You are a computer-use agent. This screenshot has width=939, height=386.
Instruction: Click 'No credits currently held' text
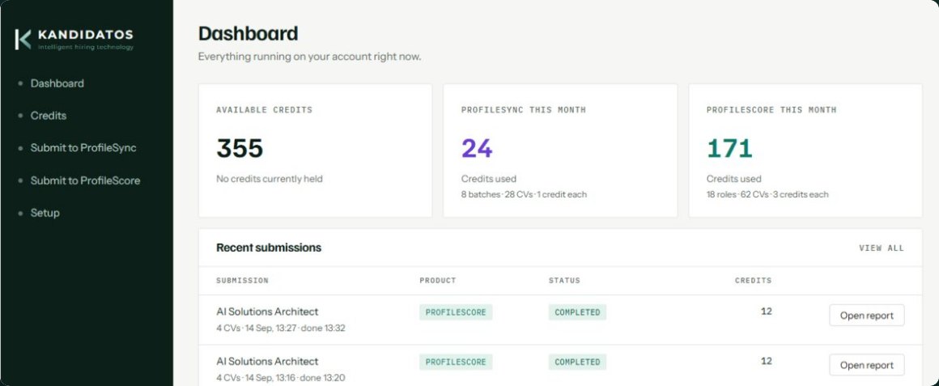pyautogui.click(x=270, y=179)
